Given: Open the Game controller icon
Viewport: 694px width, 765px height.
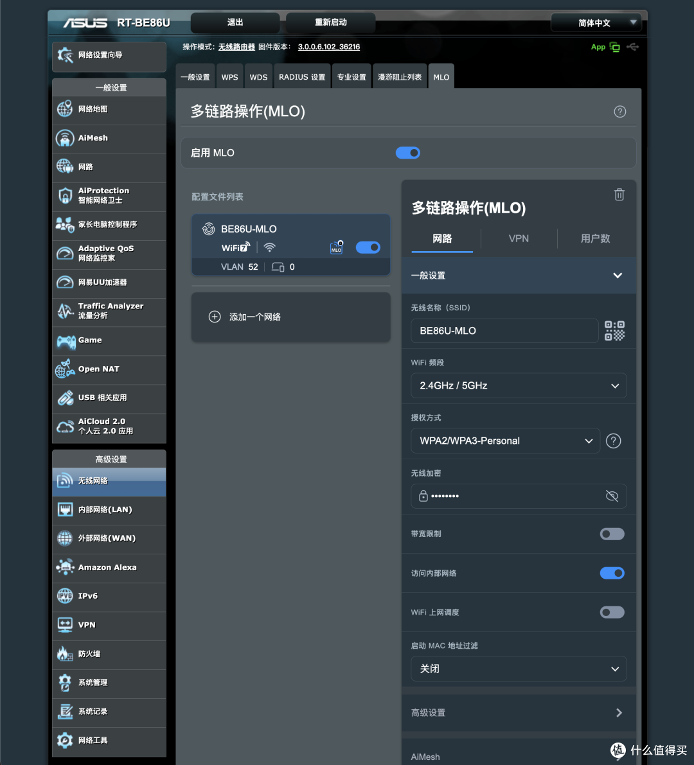Looking at the screenshot, I should [x=65, y=340].
